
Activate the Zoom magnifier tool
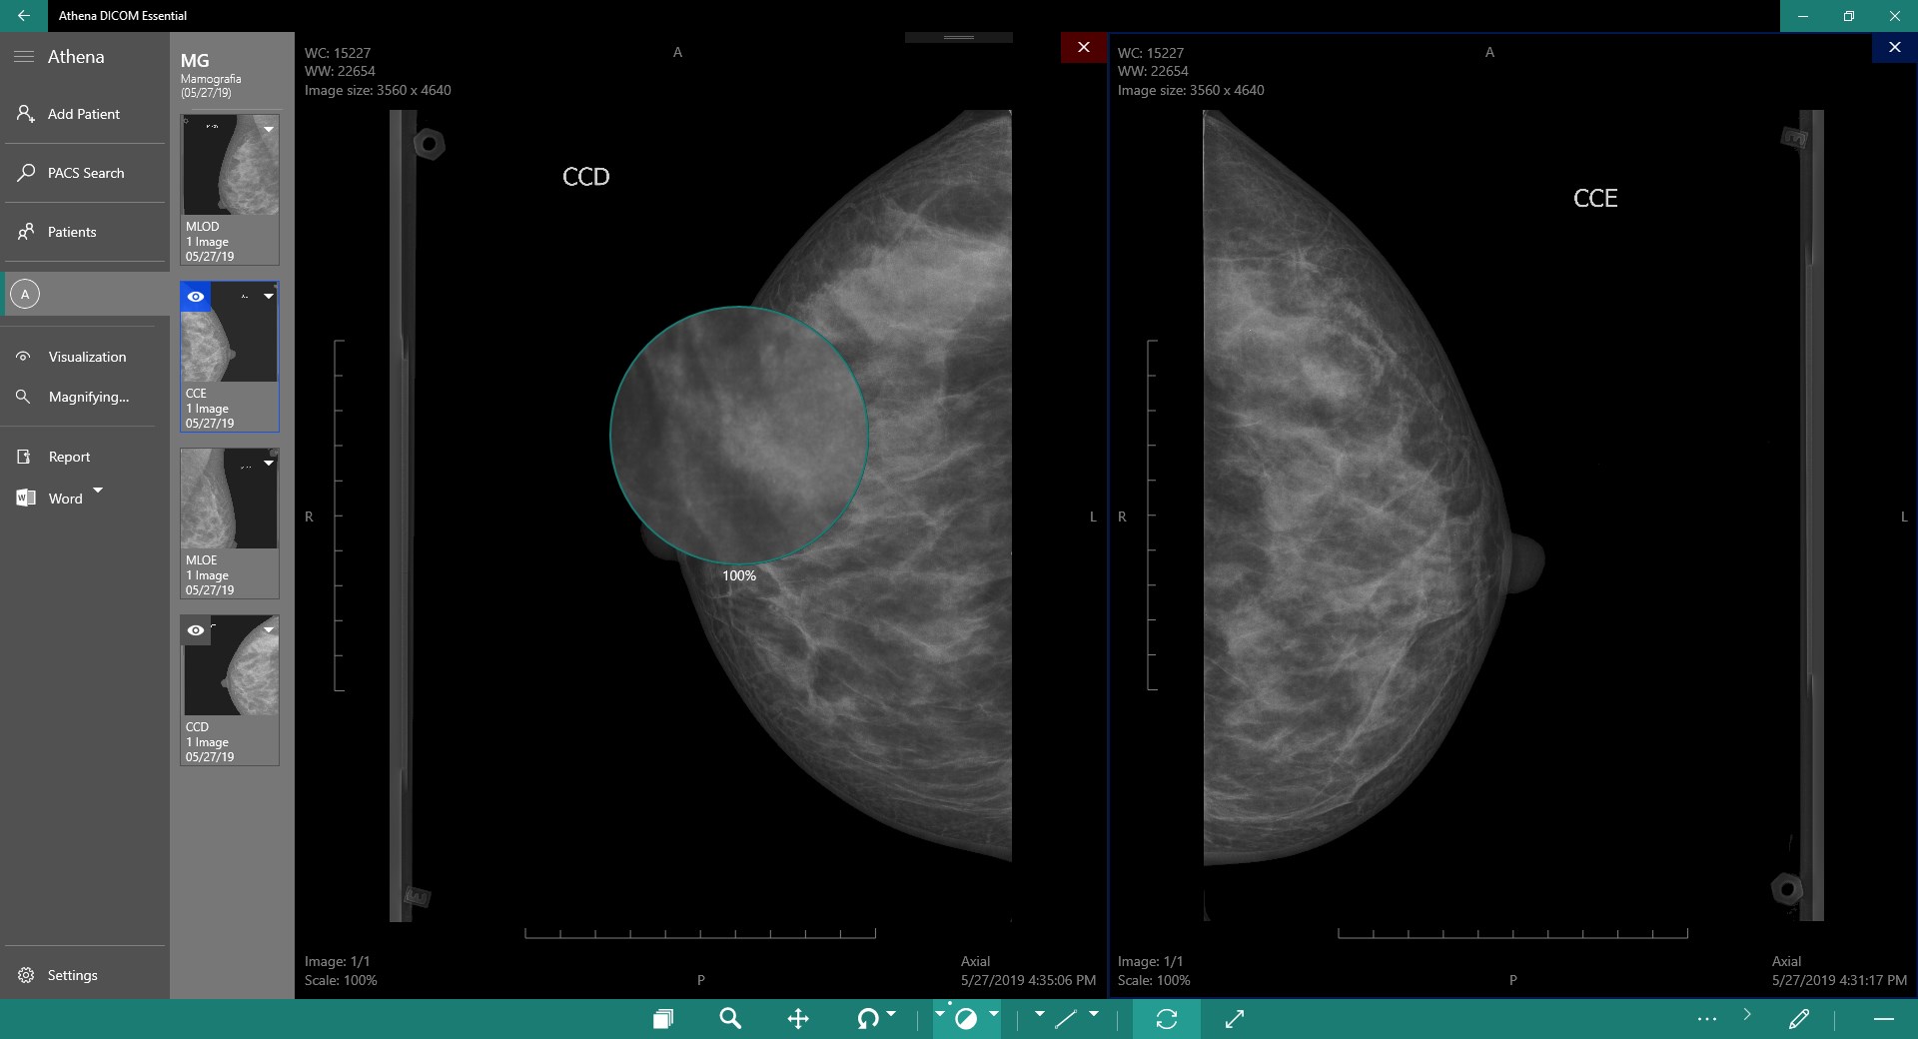[730, 1019]
